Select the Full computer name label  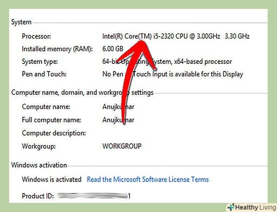click(x=51, y=120)
